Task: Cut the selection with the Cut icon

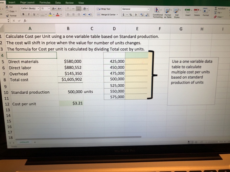Action: click(x=7, y=7)
